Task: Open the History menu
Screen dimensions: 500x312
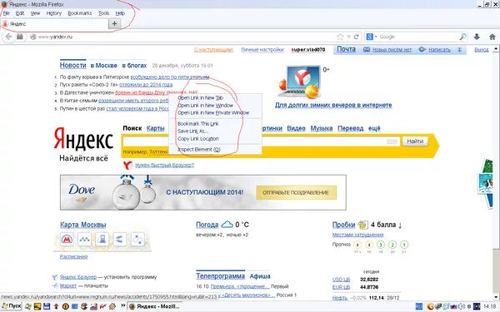Action: coord(54,13)
